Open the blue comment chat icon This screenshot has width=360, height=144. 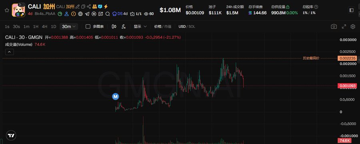coord(100,7)
